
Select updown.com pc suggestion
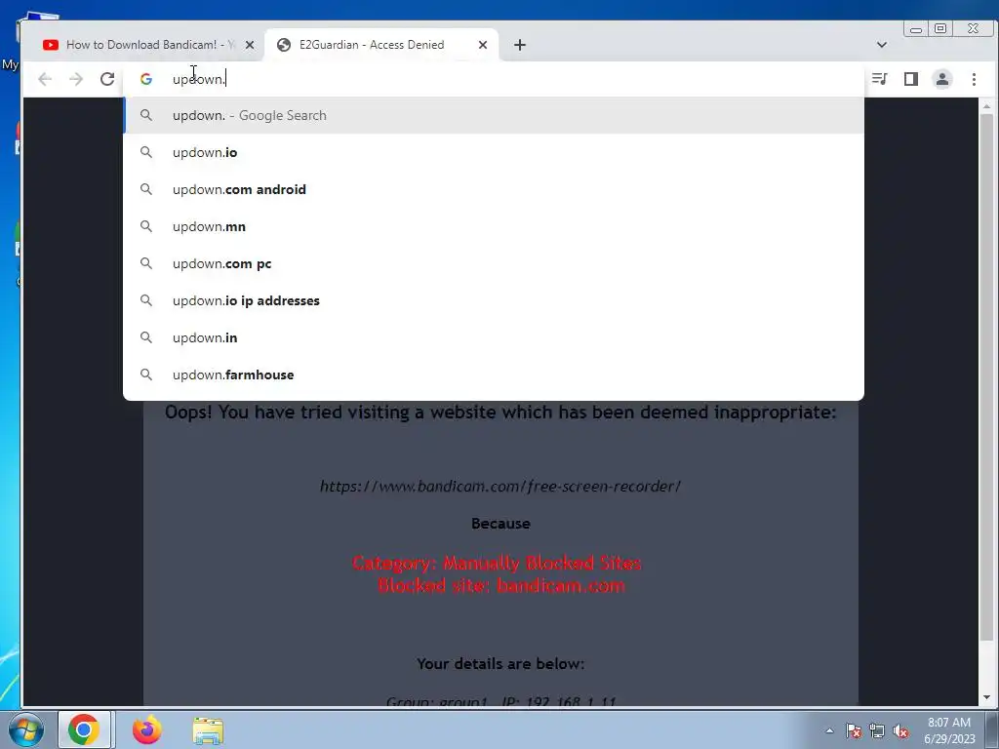(494, 263)
